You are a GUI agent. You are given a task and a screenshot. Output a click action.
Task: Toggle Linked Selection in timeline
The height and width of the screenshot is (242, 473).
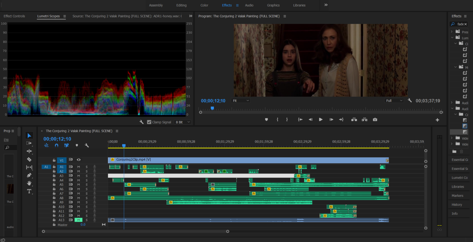pyautogui.click(x=66, y=145)
